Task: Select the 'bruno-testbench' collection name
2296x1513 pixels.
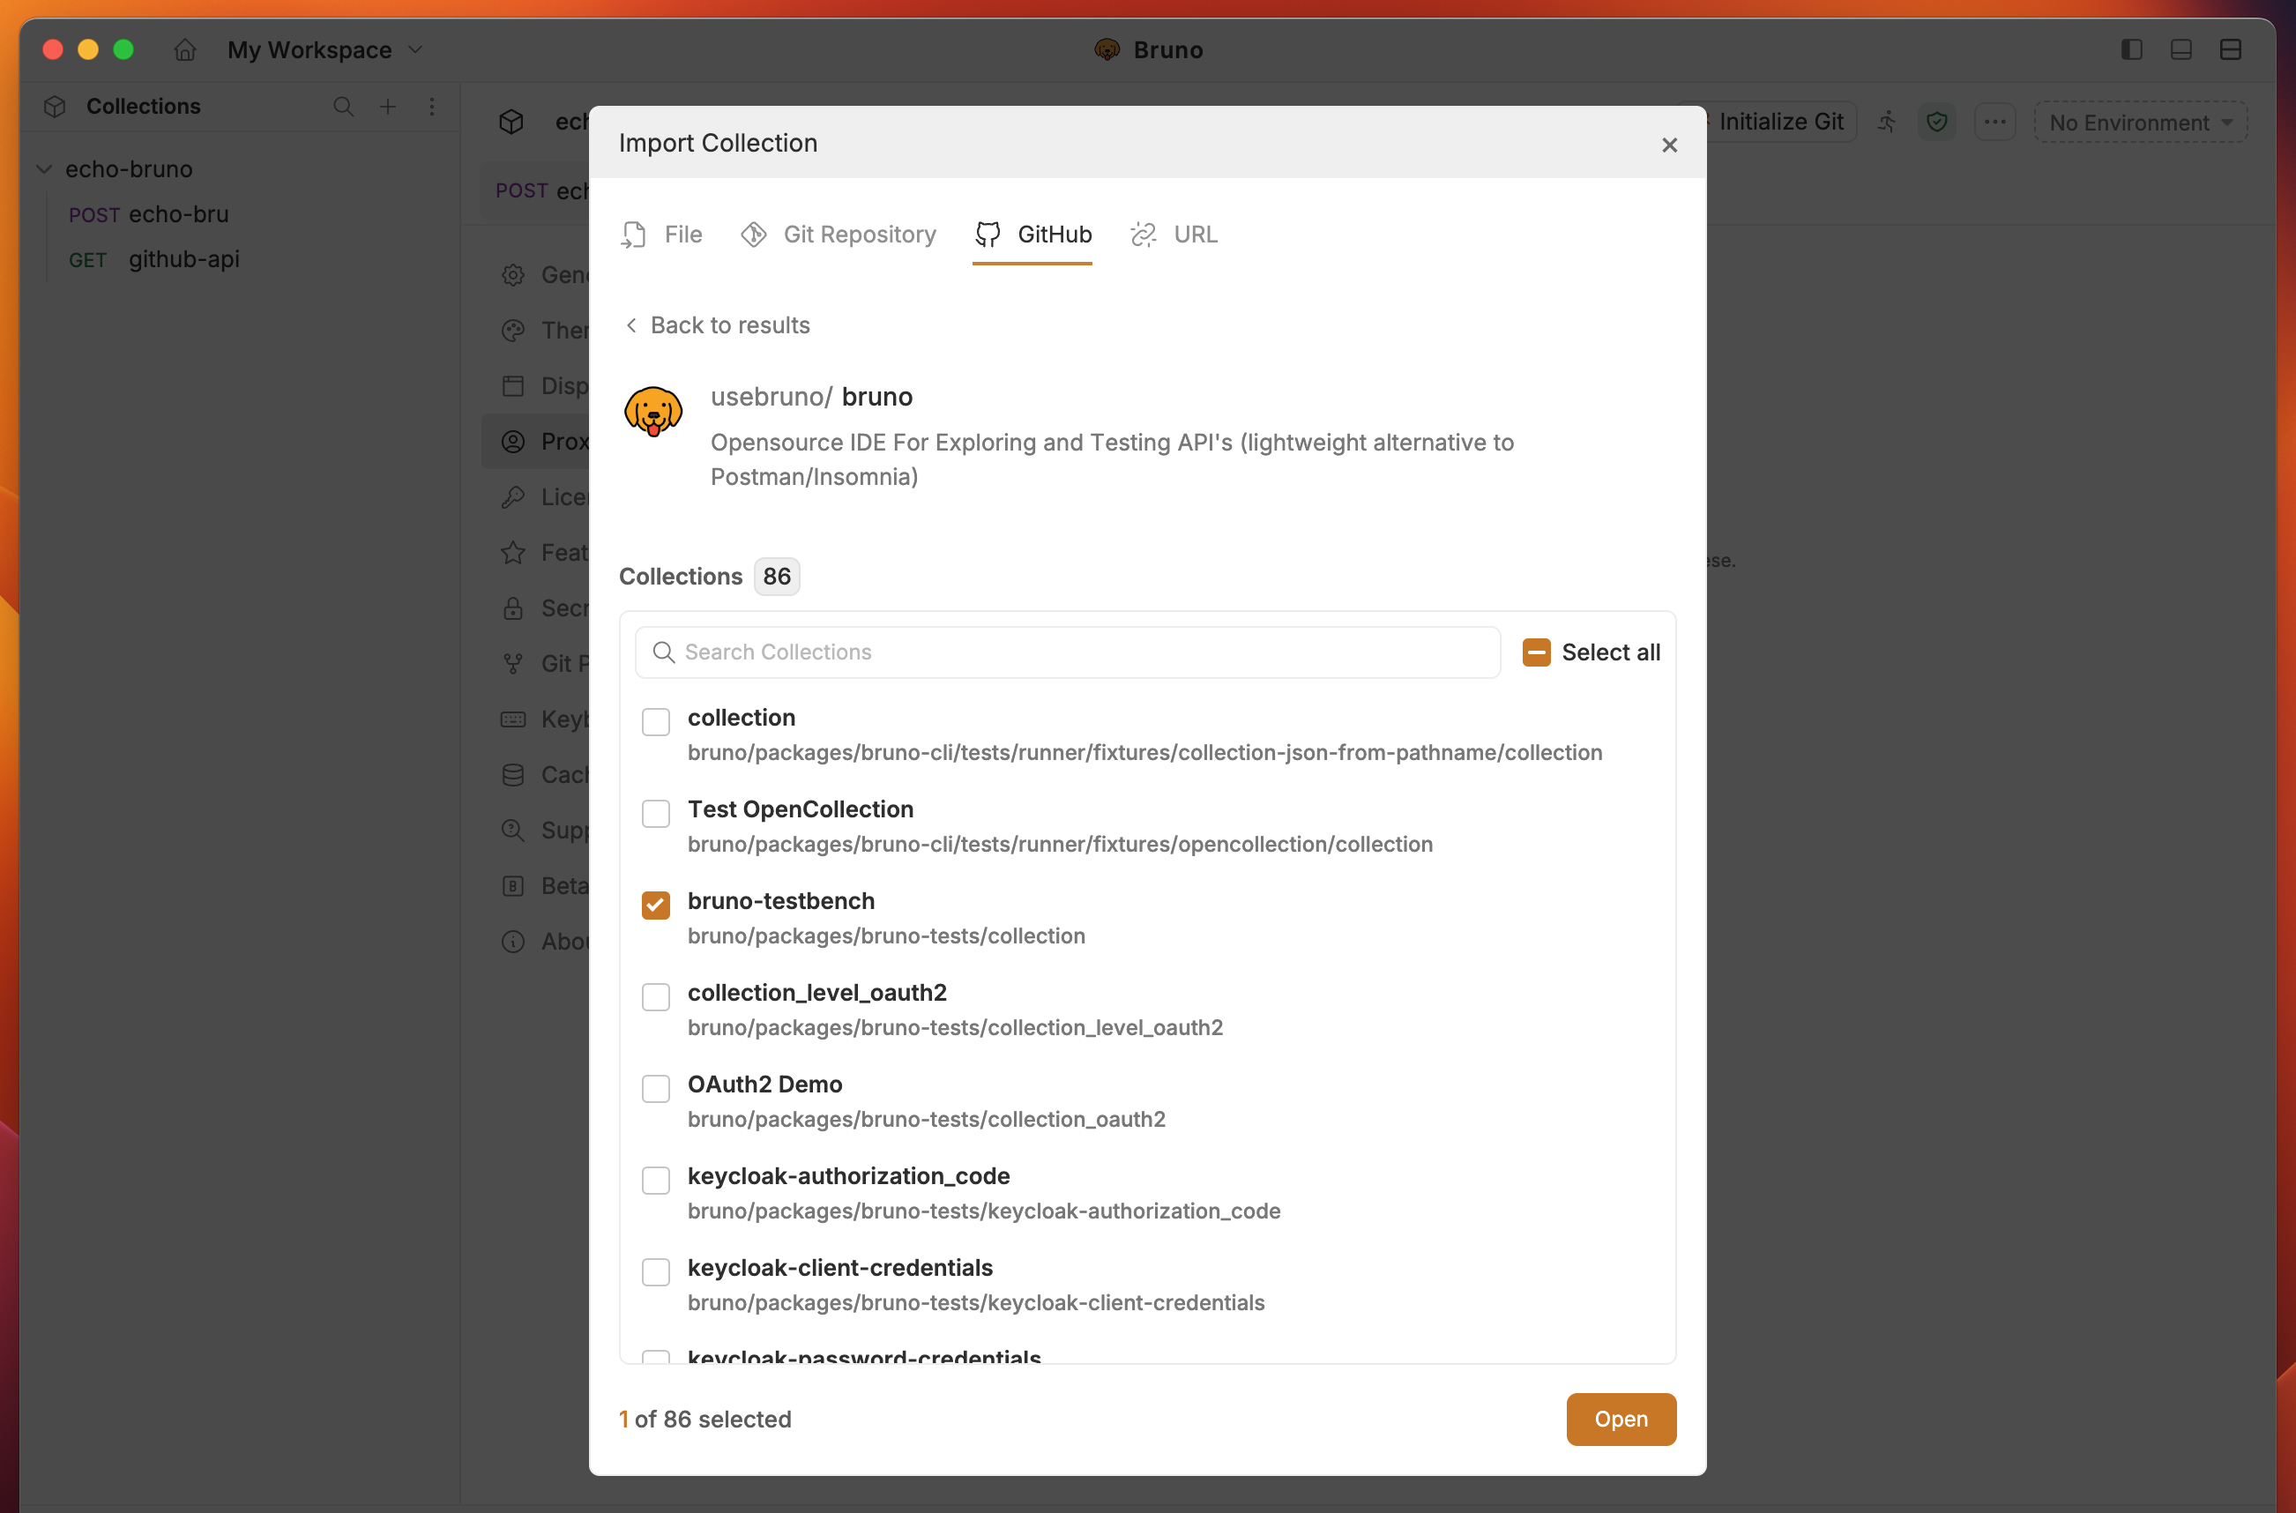Action: coord(780,900)
